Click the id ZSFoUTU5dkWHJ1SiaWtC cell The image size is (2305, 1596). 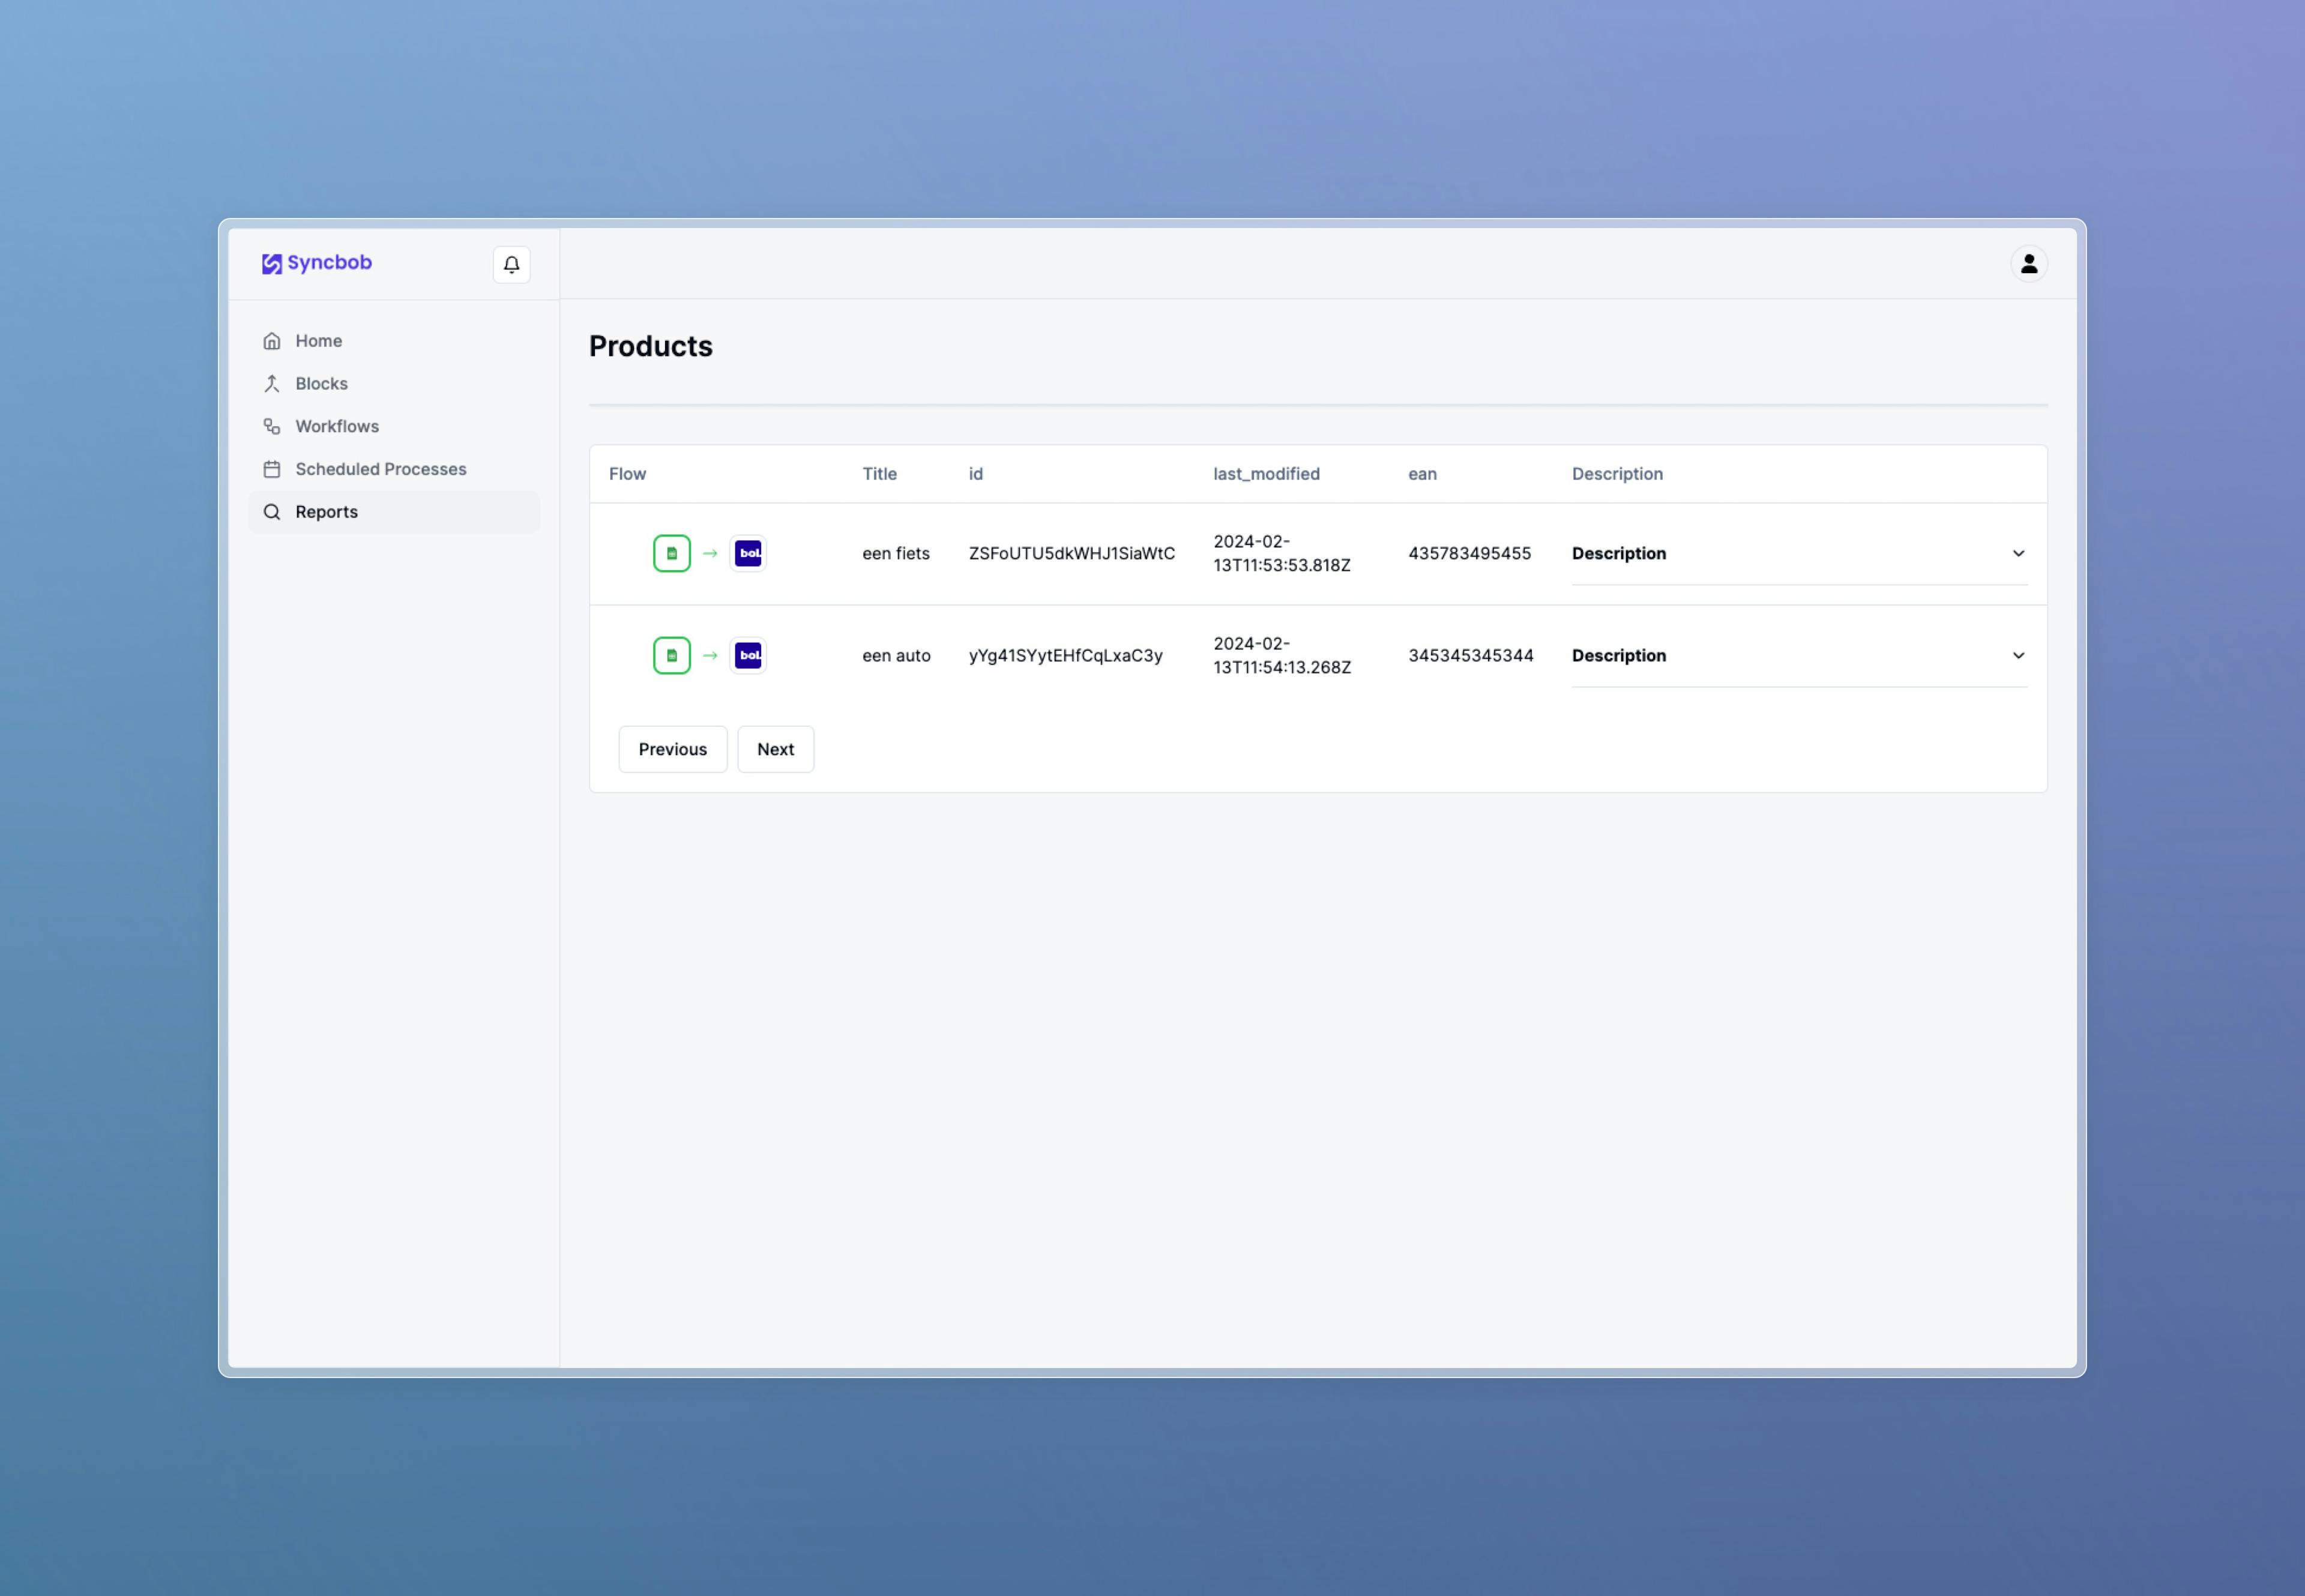pyautogui.click(x=1071, y=554)
